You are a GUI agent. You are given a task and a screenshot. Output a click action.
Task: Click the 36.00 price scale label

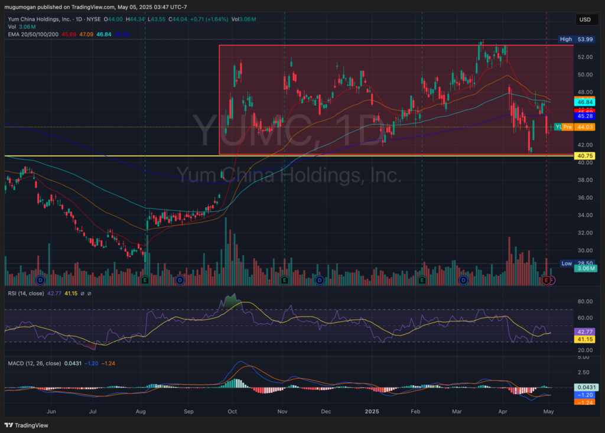(585, 197)
